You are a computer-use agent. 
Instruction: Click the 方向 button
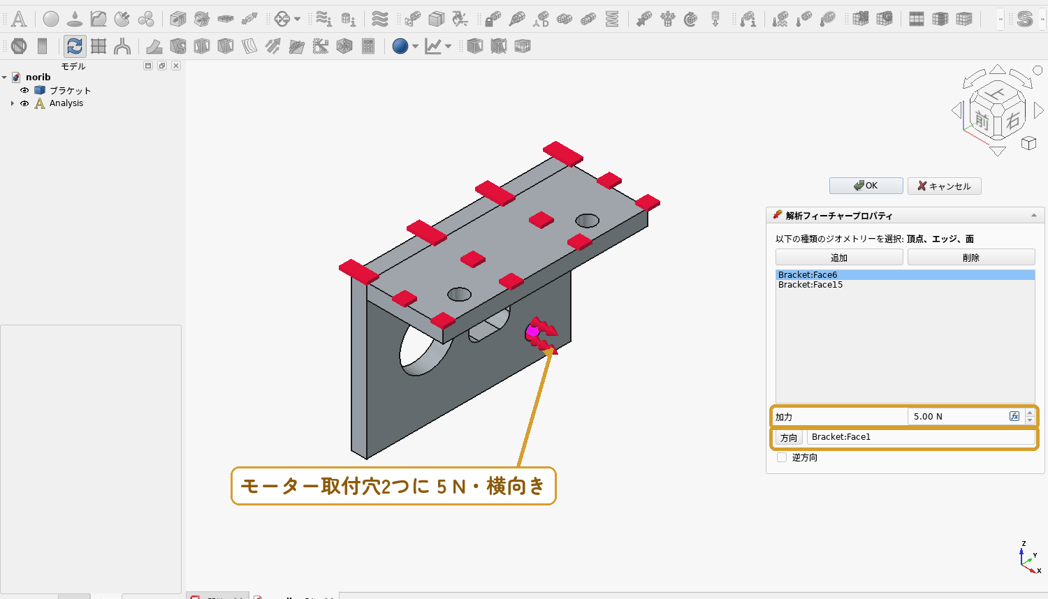[x=789, y=438]
